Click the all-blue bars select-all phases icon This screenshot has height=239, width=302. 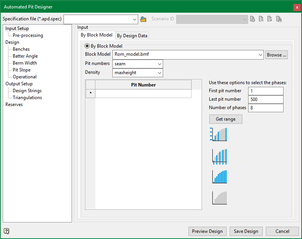click(219, 177)
